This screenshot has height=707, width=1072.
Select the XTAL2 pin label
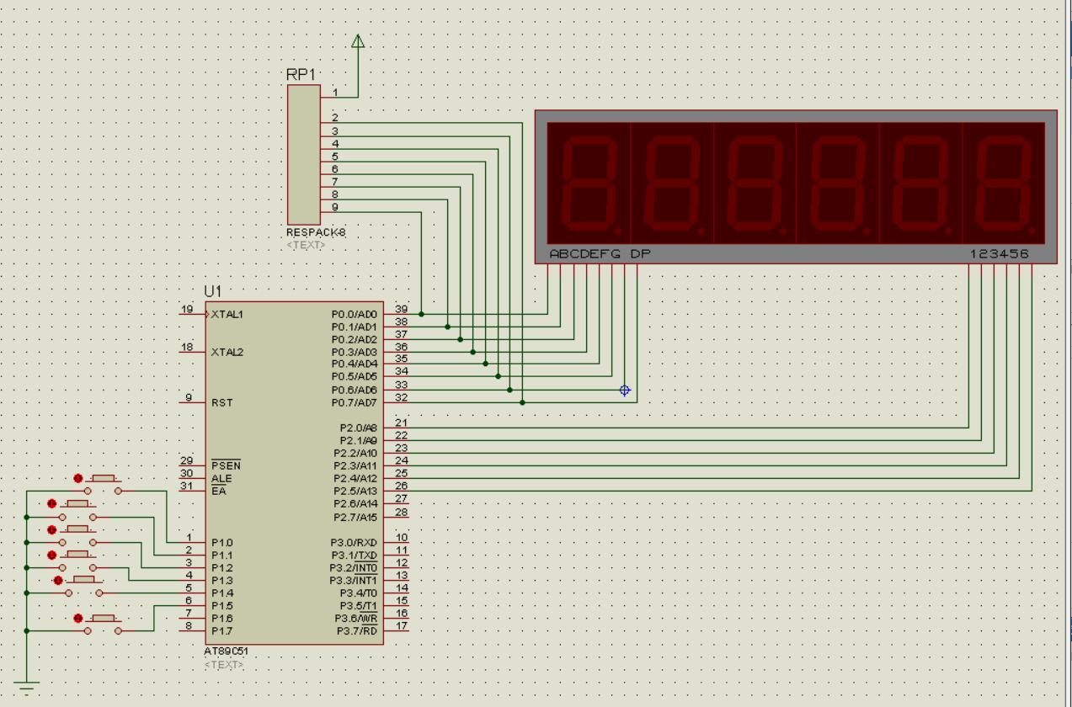pos(227,352)
